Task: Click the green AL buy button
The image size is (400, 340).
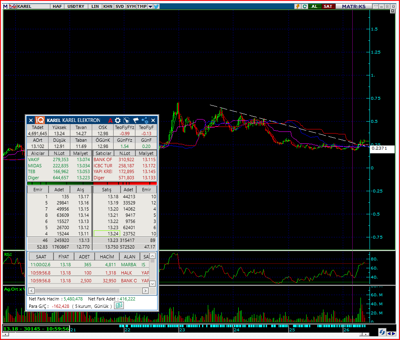Action: 314,6
